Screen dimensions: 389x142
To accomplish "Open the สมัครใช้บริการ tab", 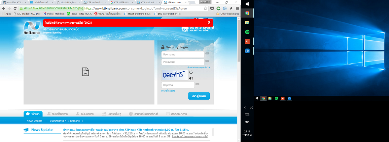I will [57, 114].
